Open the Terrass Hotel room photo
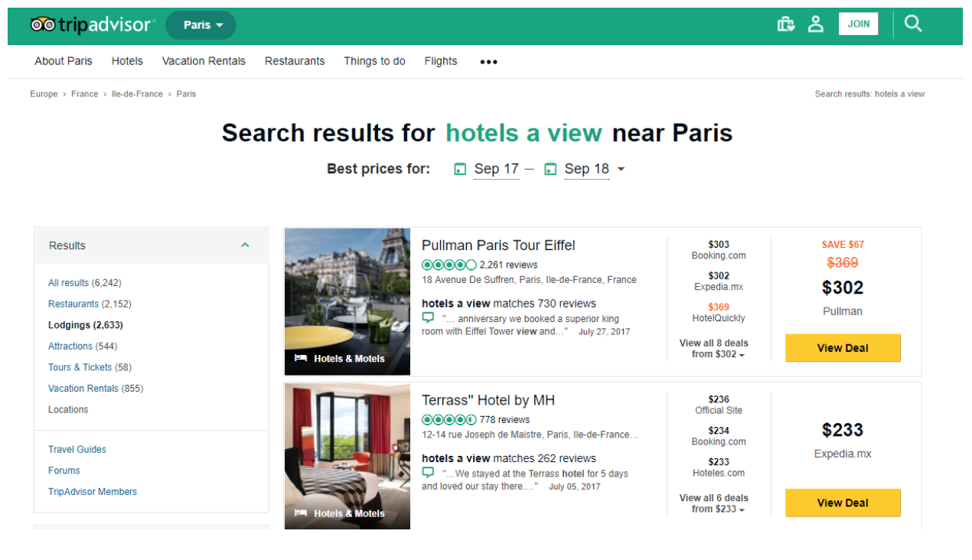 pos(347,456)
